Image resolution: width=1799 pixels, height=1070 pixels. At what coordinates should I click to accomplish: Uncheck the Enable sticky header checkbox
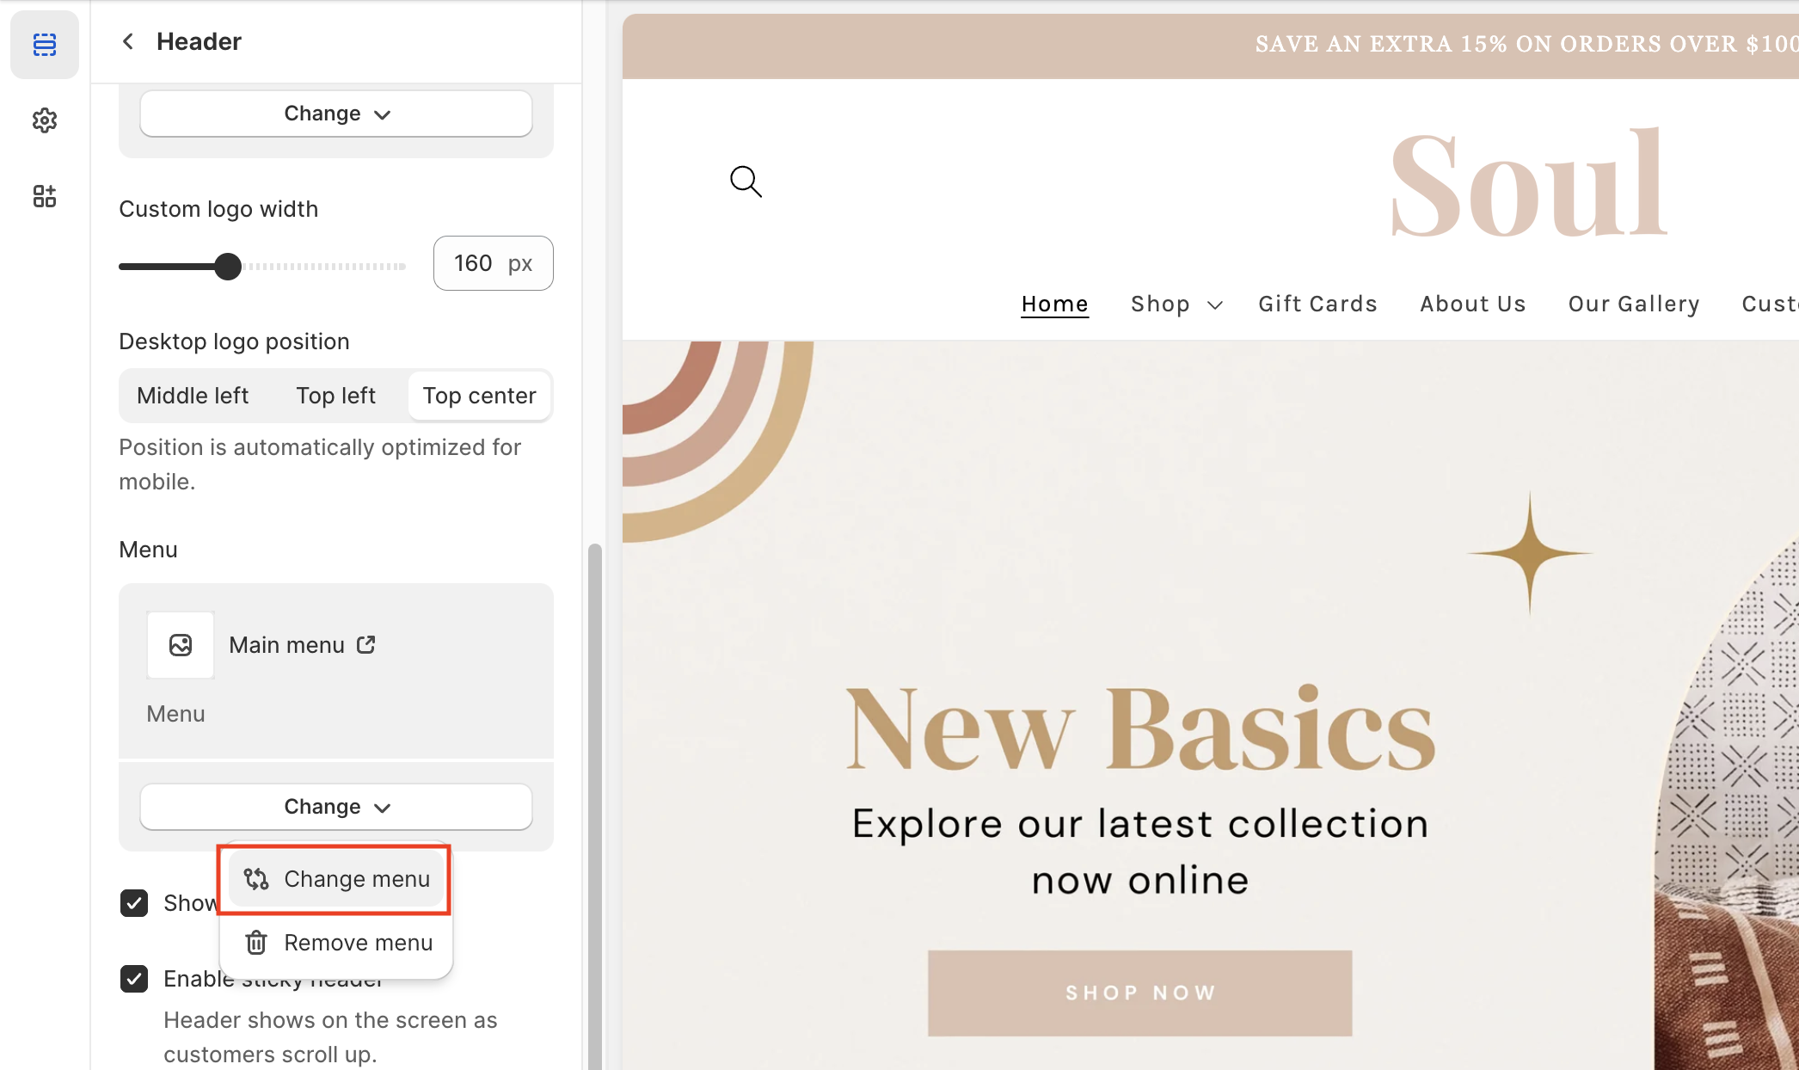pyautogui.click(x=134, y=979)
